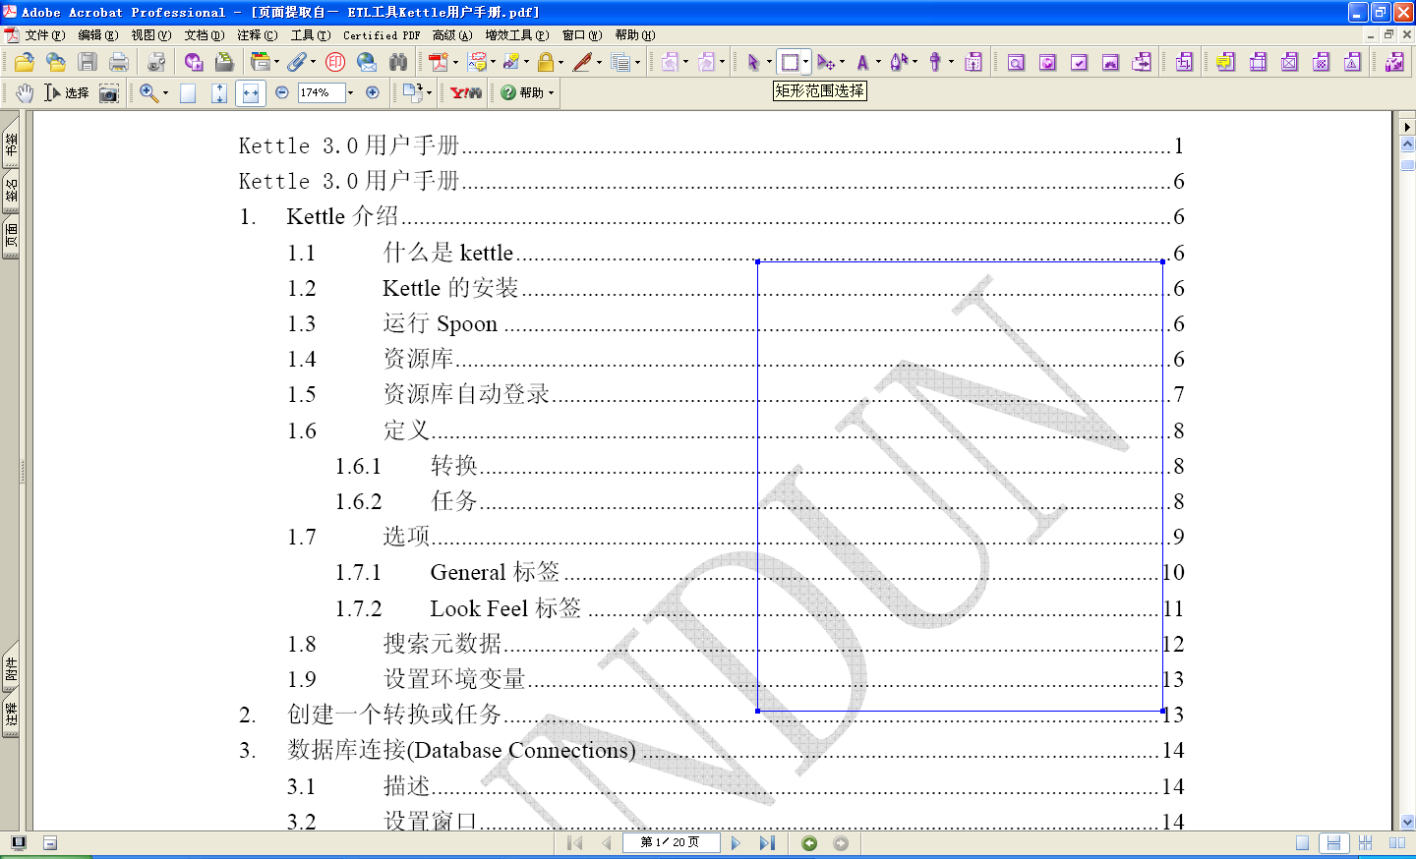Click the vertical scrollbar down arrow
The image size is (1416, 859).
[1407, 822]
